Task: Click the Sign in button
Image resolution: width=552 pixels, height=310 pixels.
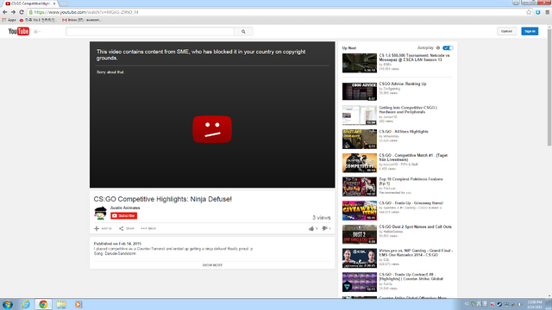Action: coord(530,31)
